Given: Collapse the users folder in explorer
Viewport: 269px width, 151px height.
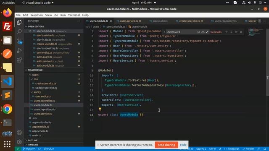Looking at the screenshot, I should click(x=35, y=75).
